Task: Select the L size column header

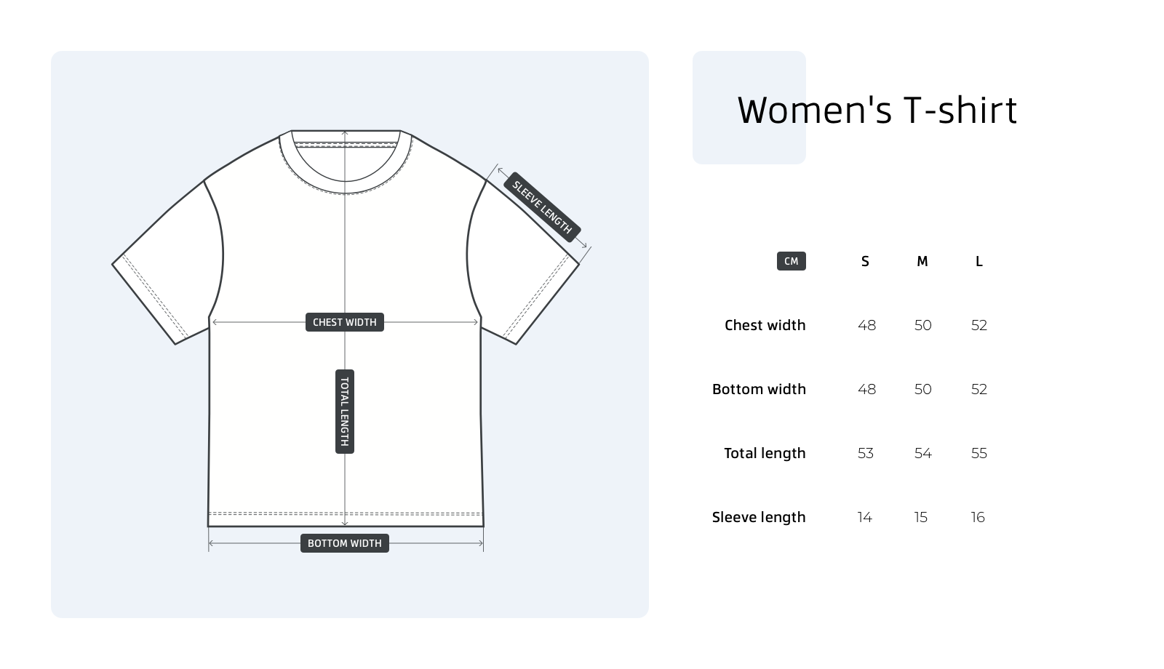Action: 979,261
